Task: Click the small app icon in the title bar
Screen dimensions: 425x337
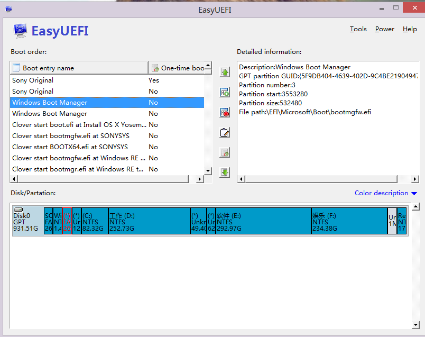Action: click(x=8, y=10)
